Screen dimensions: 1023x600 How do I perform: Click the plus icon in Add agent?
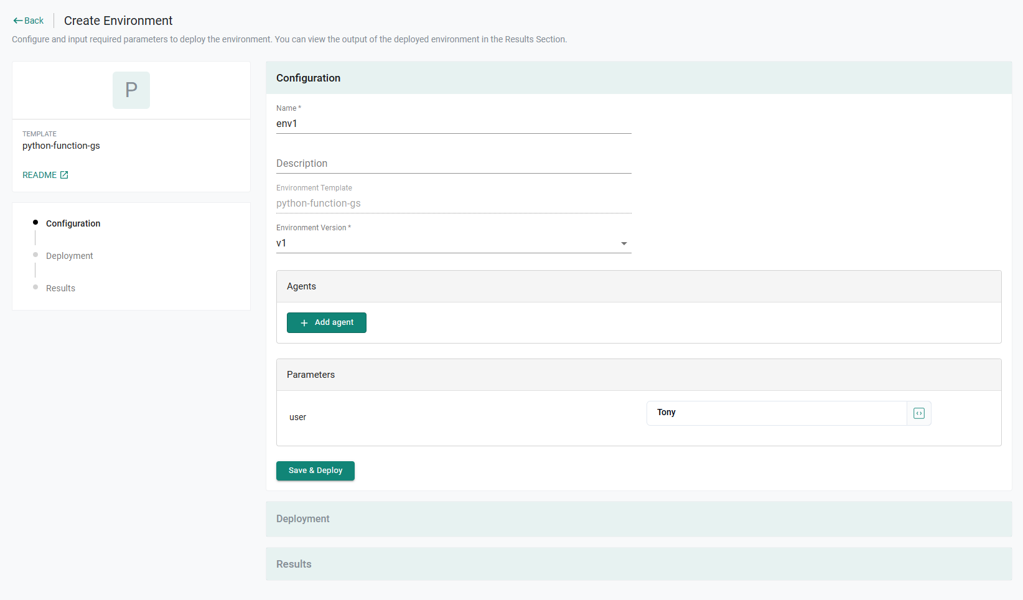(304, 323)
